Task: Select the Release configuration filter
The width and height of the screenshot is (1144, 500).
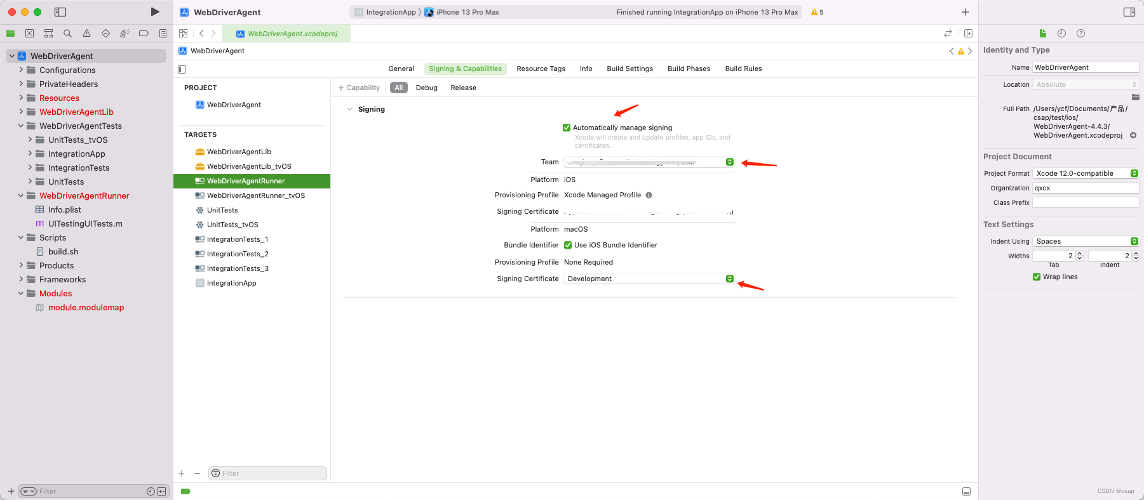Action: (463, 88)
